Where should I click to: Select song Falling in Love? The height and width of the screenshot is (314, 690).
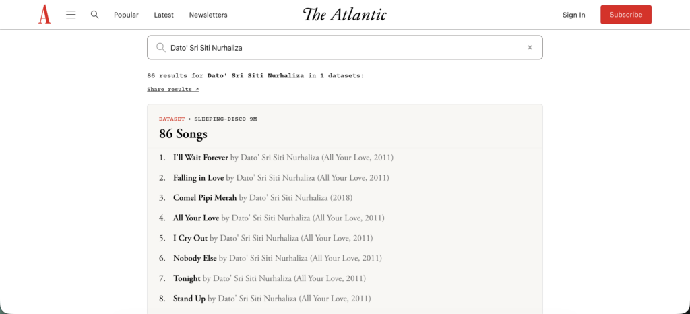click(199, 178)
